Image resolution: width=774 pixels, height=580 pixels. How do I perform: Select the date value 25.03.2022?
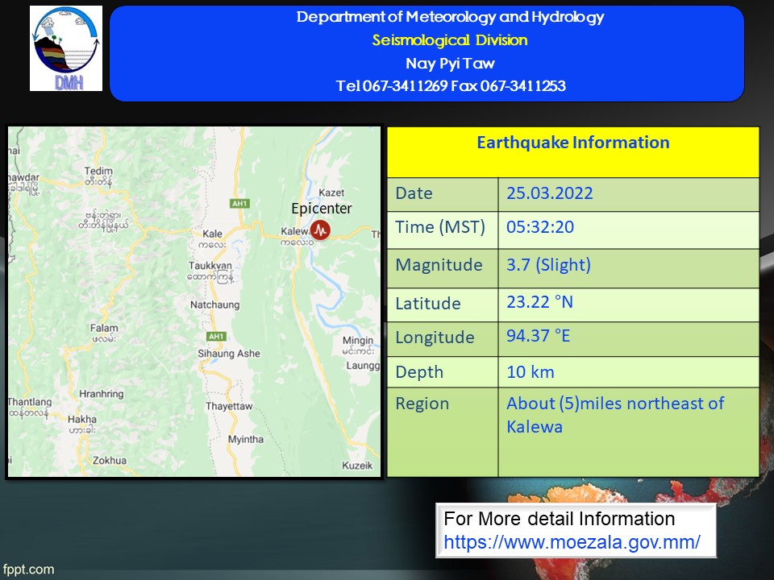549,193
